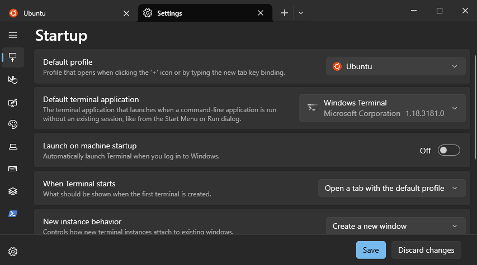Open the New instance behavior dropdown
The width and height of the screenshot is (477, 265).
point(396,226)
